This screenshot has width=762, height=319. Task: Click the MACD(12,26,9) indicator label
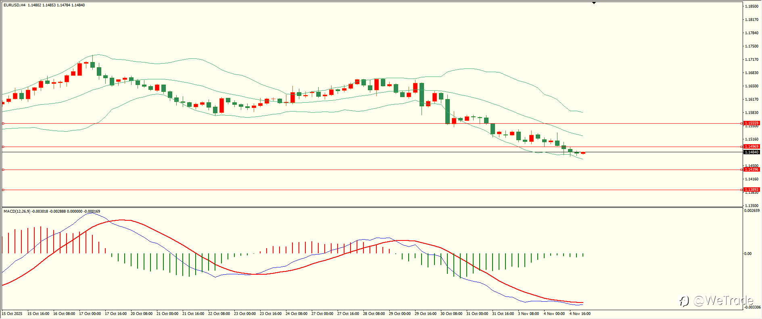[x=17, y=211]
